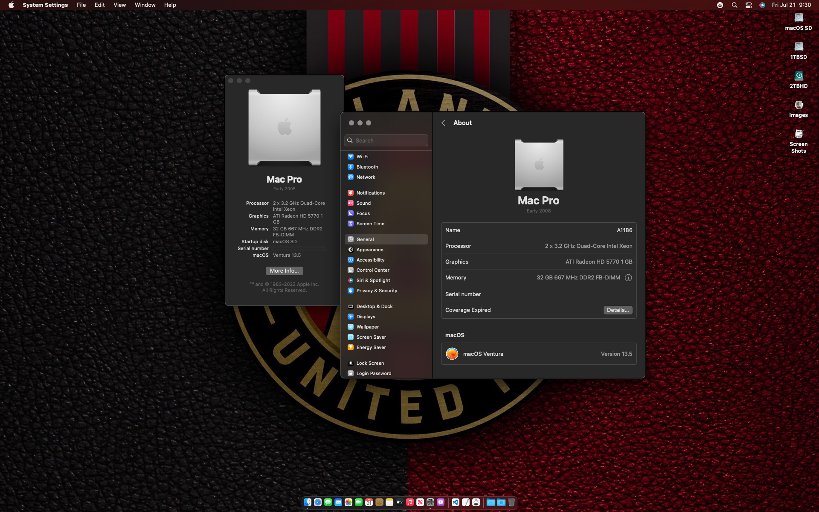Select Displays in settings sidebar
Viewport: 819px width, 512px height.
(x=366, y=317)
